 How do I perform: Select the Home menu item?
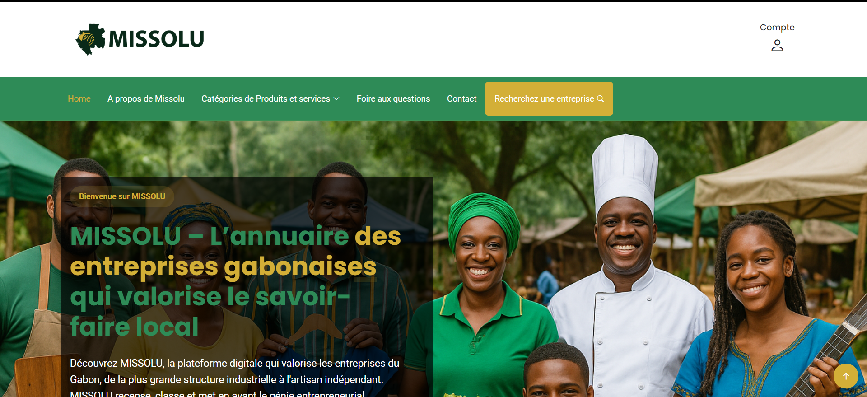(79, 98)
